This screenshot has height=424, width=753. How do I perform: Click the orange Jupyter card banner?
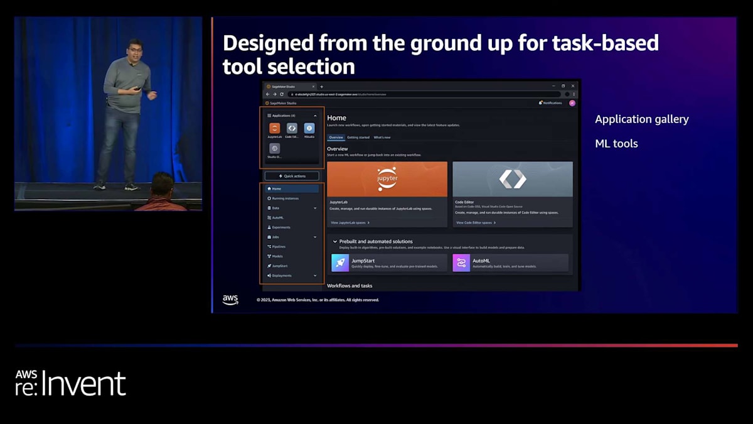387,179
